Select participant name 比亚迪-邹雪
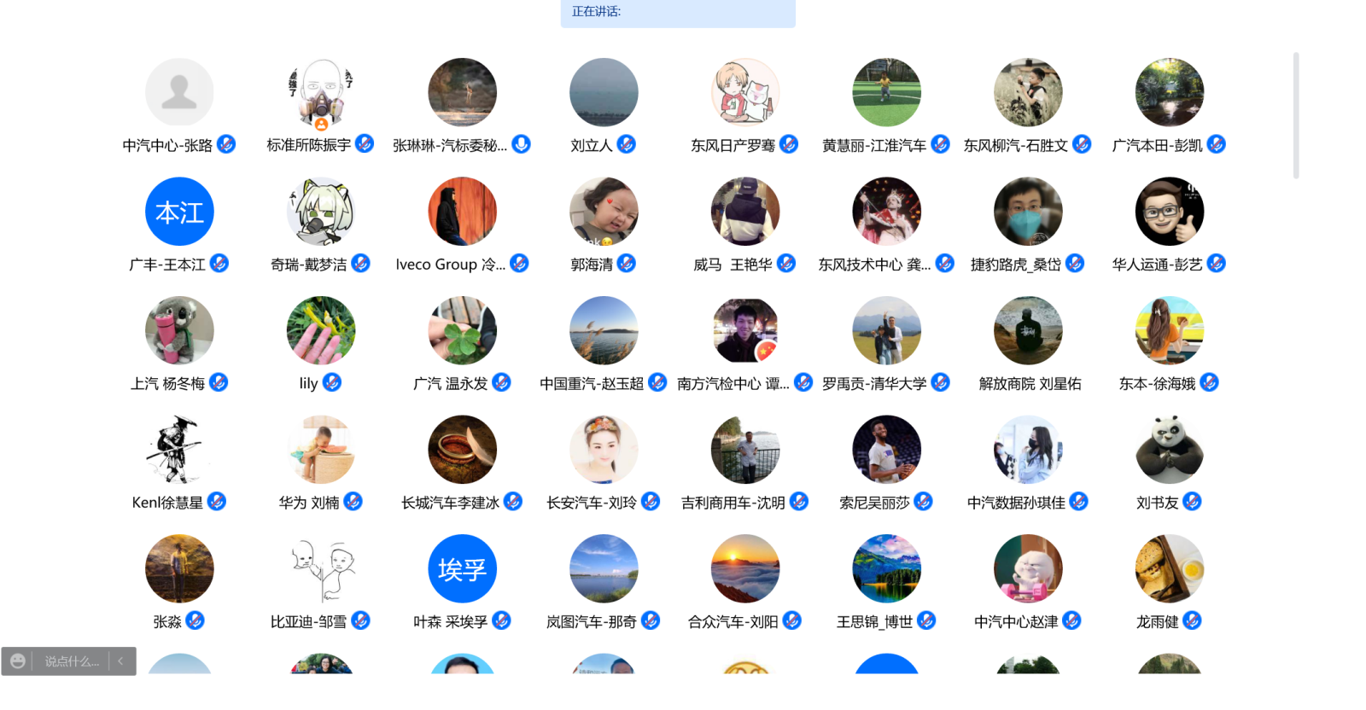Screen dimensions: 1366x710 tap(308, 622)
